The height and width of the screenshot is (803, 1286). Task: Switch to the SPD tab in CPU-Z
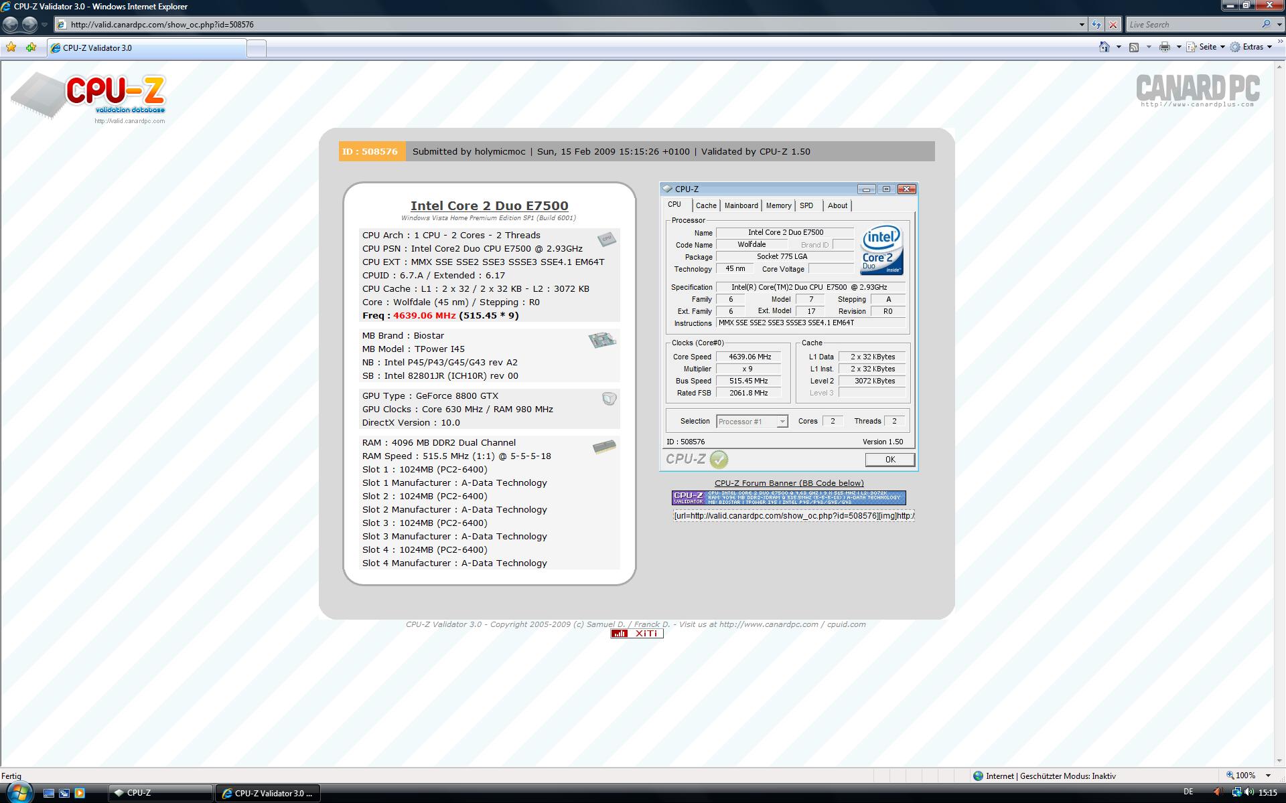click(x=806, y=205)
